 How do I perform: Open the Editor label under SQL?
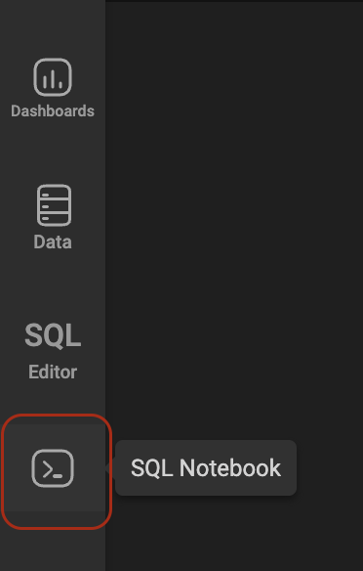pos(53,373)
